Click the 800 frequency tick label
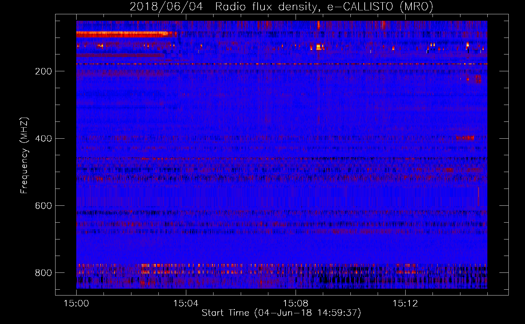525x324 pixels. 43,273
